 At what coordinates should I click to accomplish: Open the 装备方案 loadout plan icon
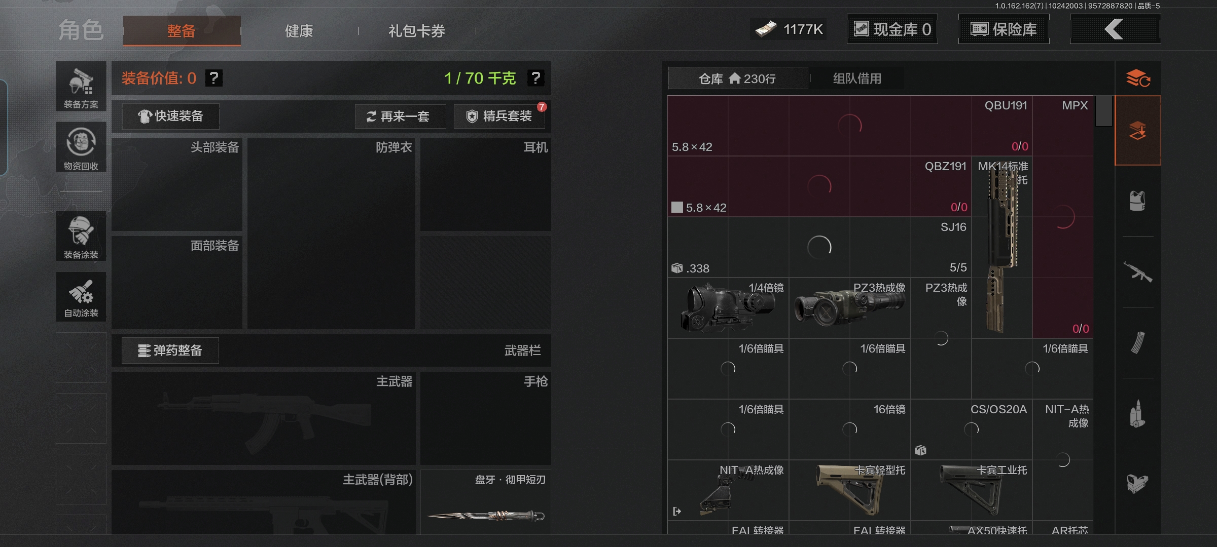click(81, 86)
